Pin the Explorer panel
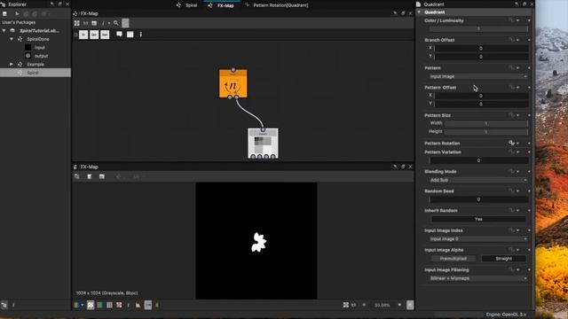Image resolution: width=568 pixels, height=319 pixels. [52, 4]
